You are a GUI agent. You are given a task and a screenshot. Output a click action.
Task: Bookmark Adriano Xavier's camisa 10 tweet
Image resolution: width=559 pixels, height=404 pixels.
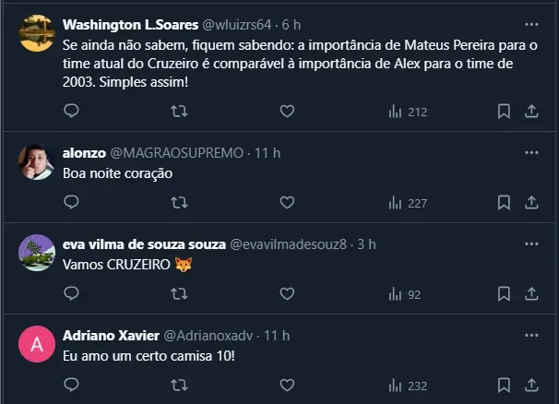point(504,386)
